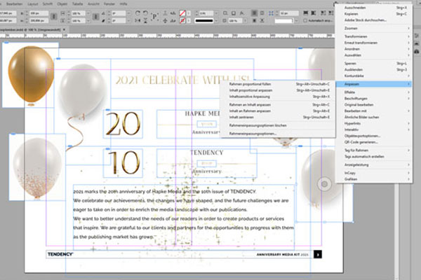
Task: Choose QR-Code generieren in context menu
Action: 375,142
